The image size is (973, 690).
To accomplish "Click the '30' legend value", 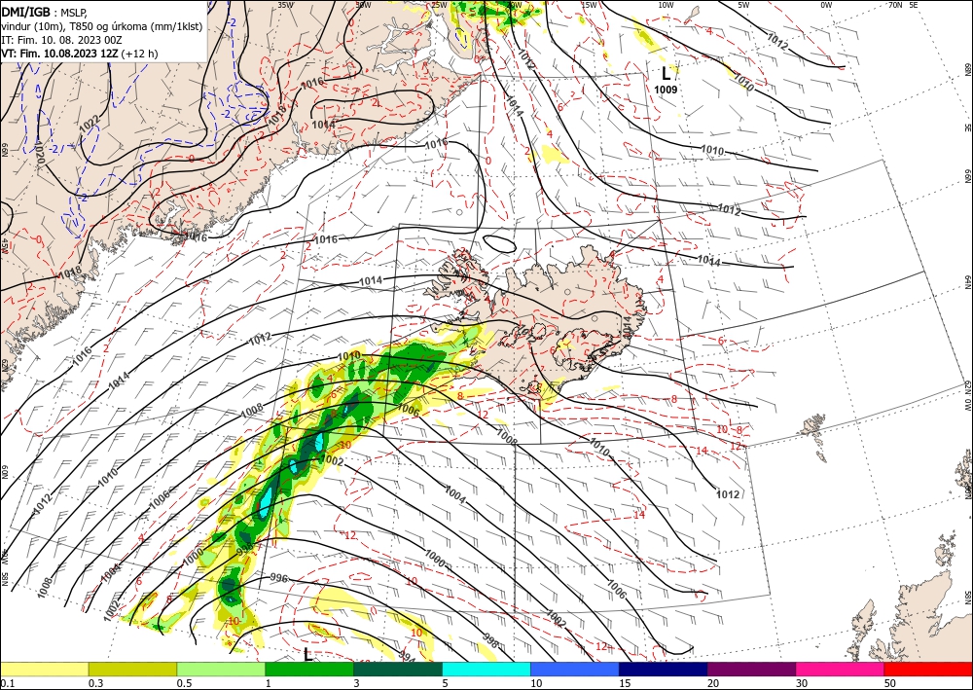I will (803, 683).
